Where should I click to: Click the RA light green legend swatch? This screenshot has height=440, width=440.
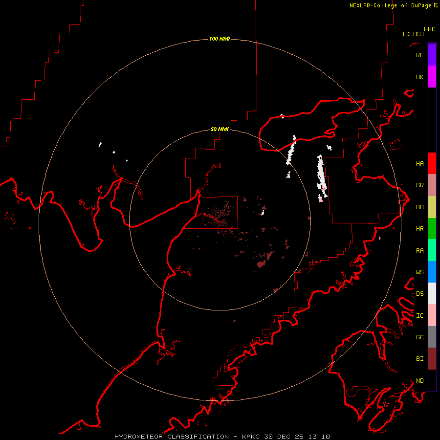click(x=432, y=250)
